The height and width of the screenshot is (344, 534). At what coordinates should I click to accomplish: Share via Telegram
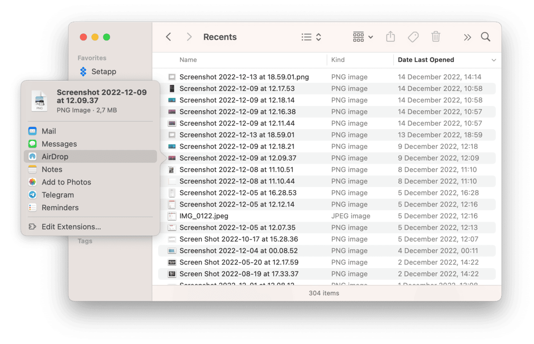point(90,195)
